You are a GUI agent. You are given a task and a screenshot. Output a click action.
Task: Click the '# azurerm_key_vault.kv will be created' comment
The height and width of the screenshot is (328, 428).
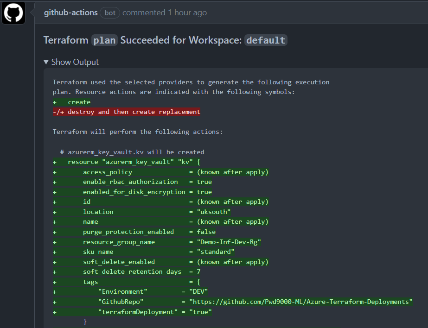(132, 152)
